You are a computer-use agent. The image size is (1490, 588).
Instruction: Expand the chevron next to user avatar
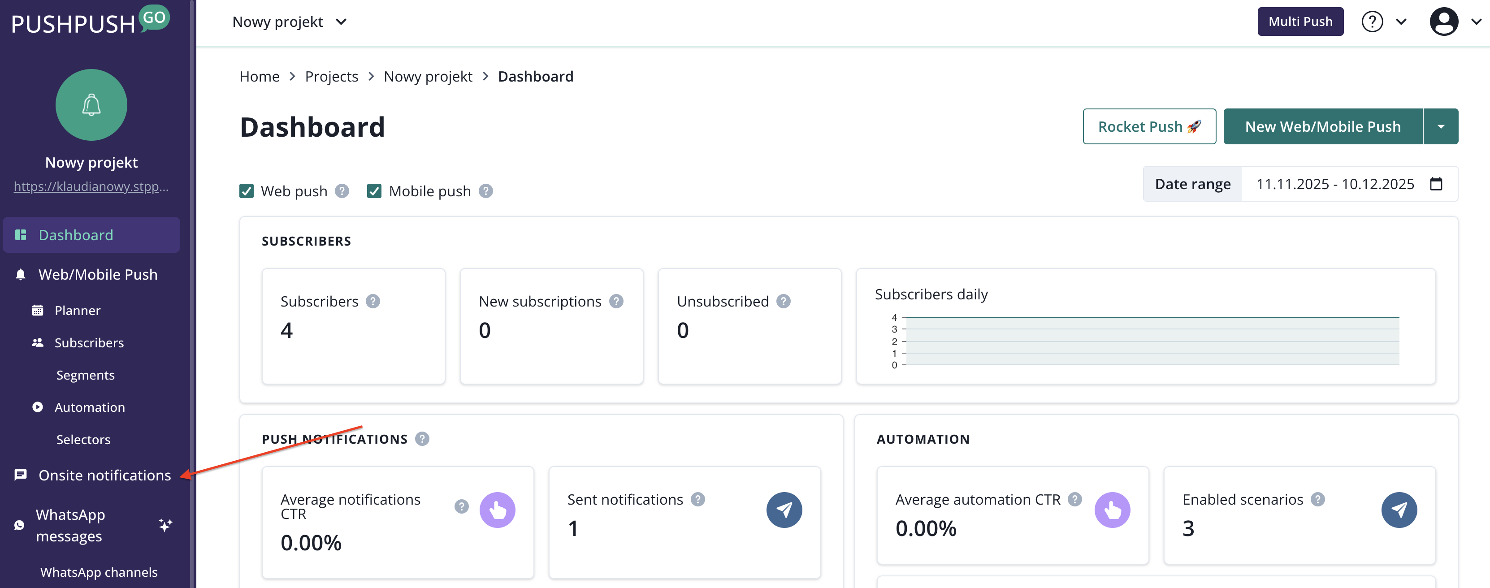(1476, 22)
